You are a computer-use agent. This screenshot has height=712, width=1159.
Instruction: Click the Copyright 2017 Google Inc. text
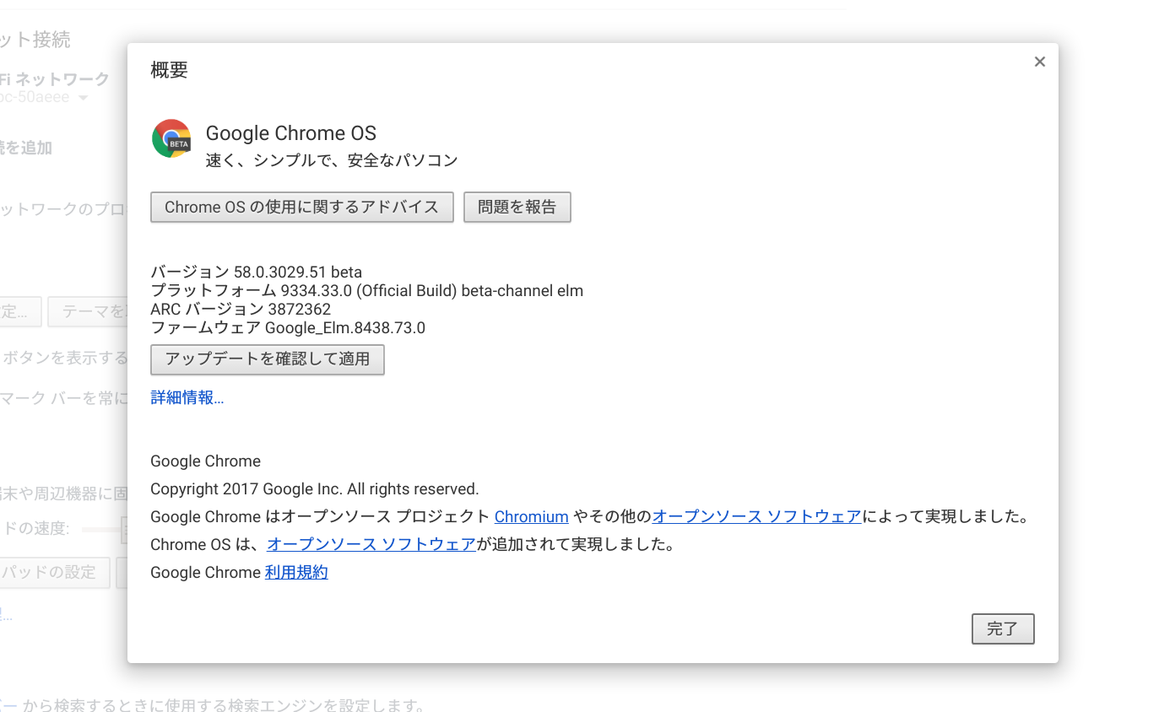click(x=314, y=488)
